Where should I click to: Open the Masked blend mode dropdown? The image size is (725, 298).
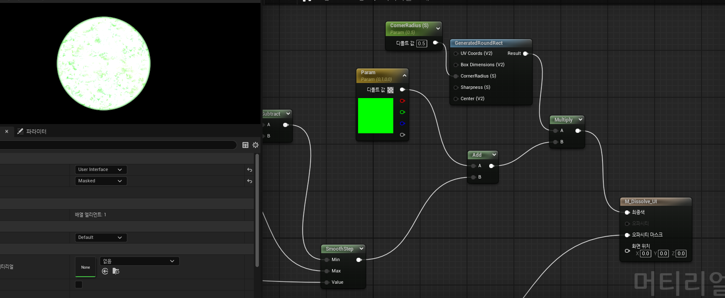coord(101,181)
